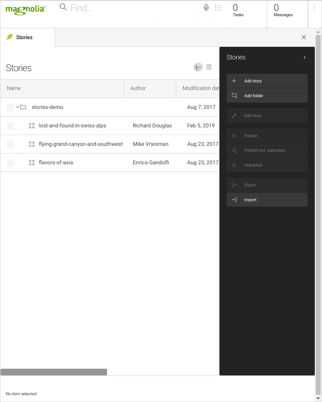Click the Publish incl. subnodes icon
Viewport: 322px width, 402px height.
point(234,150)
